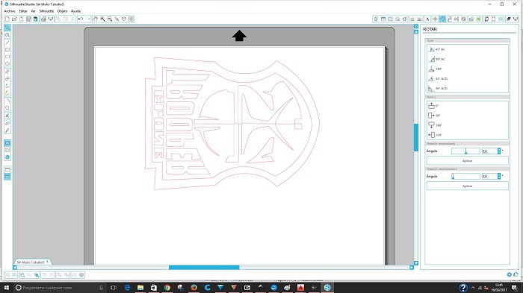This screenshot has width=523, height=293.
Task: Open the Objeto menu
Action: [x=62, y=11]
